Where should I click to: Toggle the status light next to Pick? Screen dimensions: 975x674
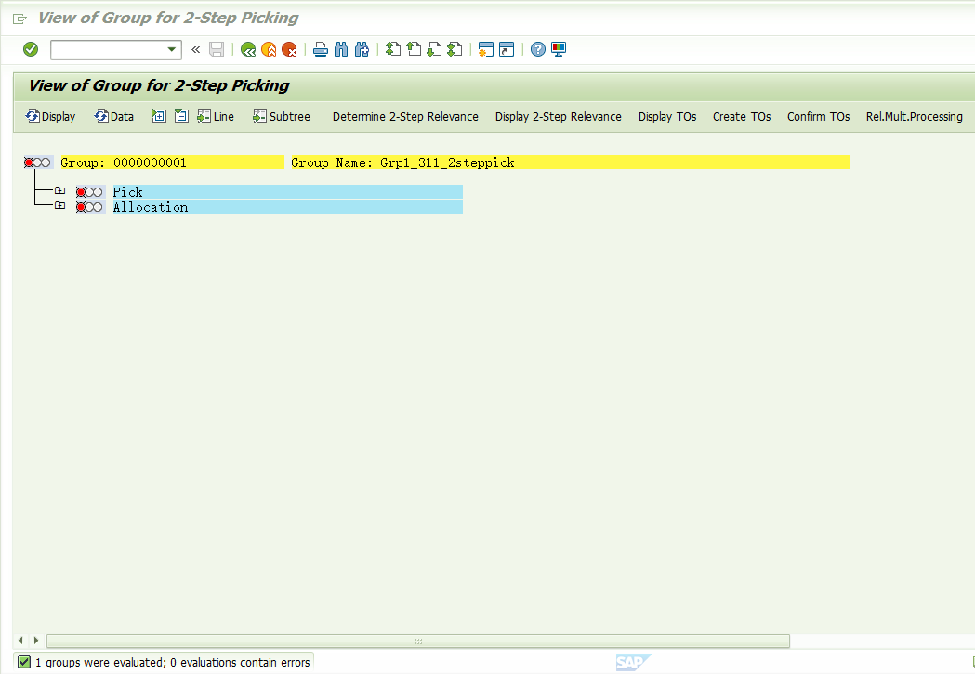tap(89, 191)
